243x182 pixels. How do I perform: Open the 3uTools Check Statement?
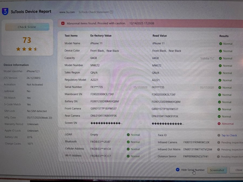[93, 12]
